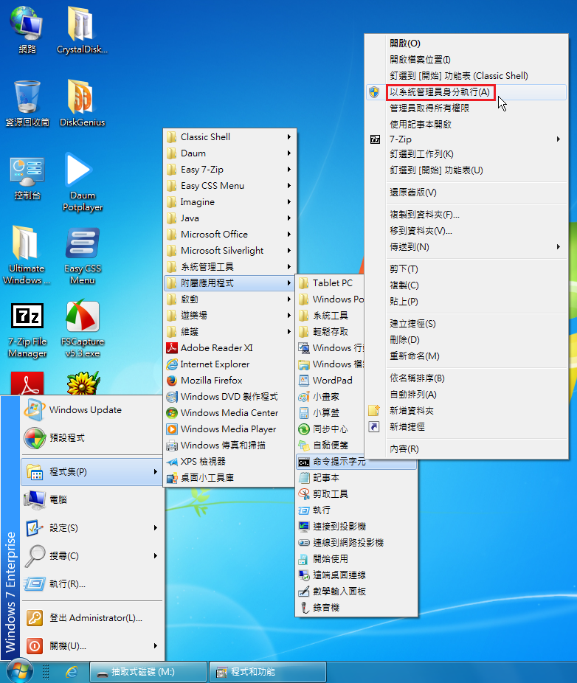Choose 開啟檔案位置(I) from context menu
The image size is (577, 683).
(466, 59)
